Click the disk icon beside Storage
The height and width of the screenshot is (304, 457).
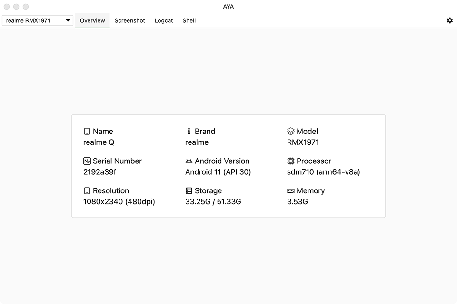(x=189, y=191)
